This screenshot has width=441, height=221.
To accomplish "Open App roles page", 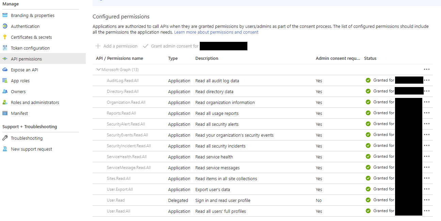I will [x=20, y=81].
